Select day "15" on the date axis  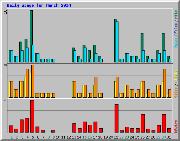click(x=84, y=137)
